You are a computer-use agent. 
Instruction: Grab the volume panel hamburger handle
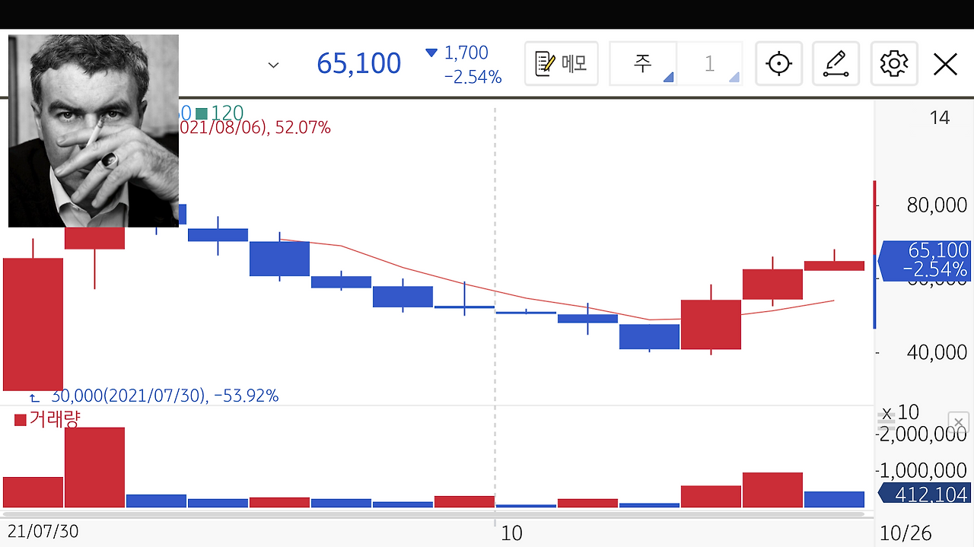click(x=886, y=416)
